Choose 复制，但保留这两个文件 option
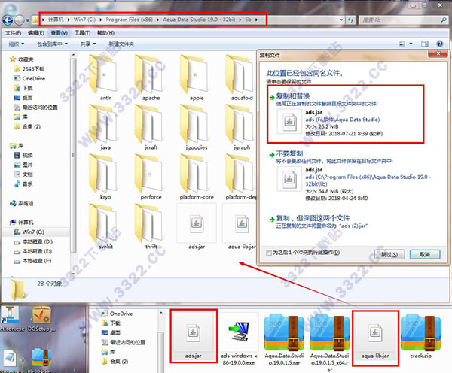The height and width of the screenshot is (373, 452). pos(319,222)
